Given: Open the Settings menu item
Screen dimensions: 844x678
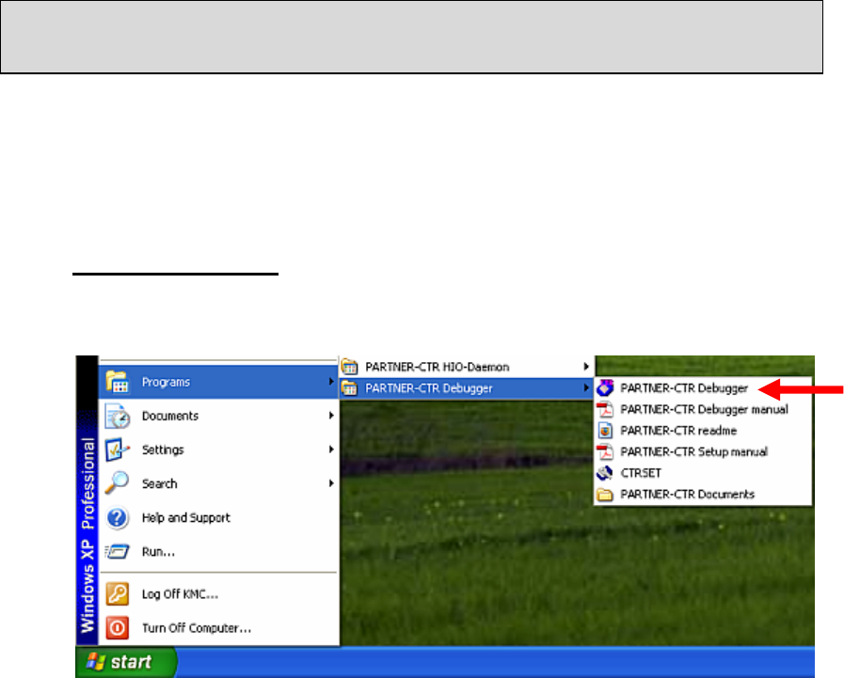Looking at the screenshot, I should click(x=218, y=449).
